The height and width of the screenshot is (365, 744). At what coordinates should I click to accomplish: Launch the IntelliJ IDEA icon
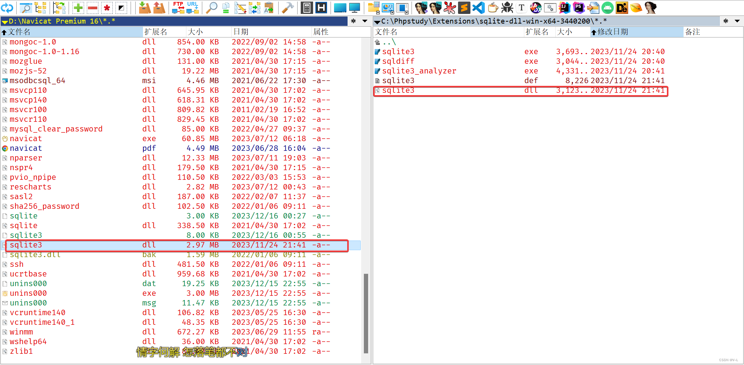(565, 7)
